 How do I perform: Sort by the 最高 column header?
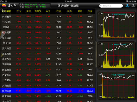pos(69,11)
